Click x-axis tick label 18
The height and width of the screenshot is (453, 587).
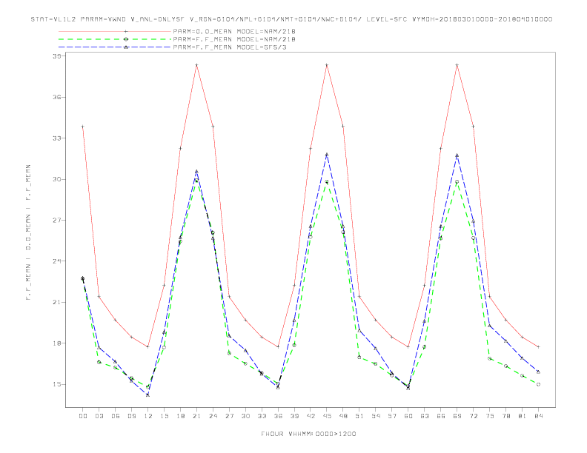[x=180, y=416]
